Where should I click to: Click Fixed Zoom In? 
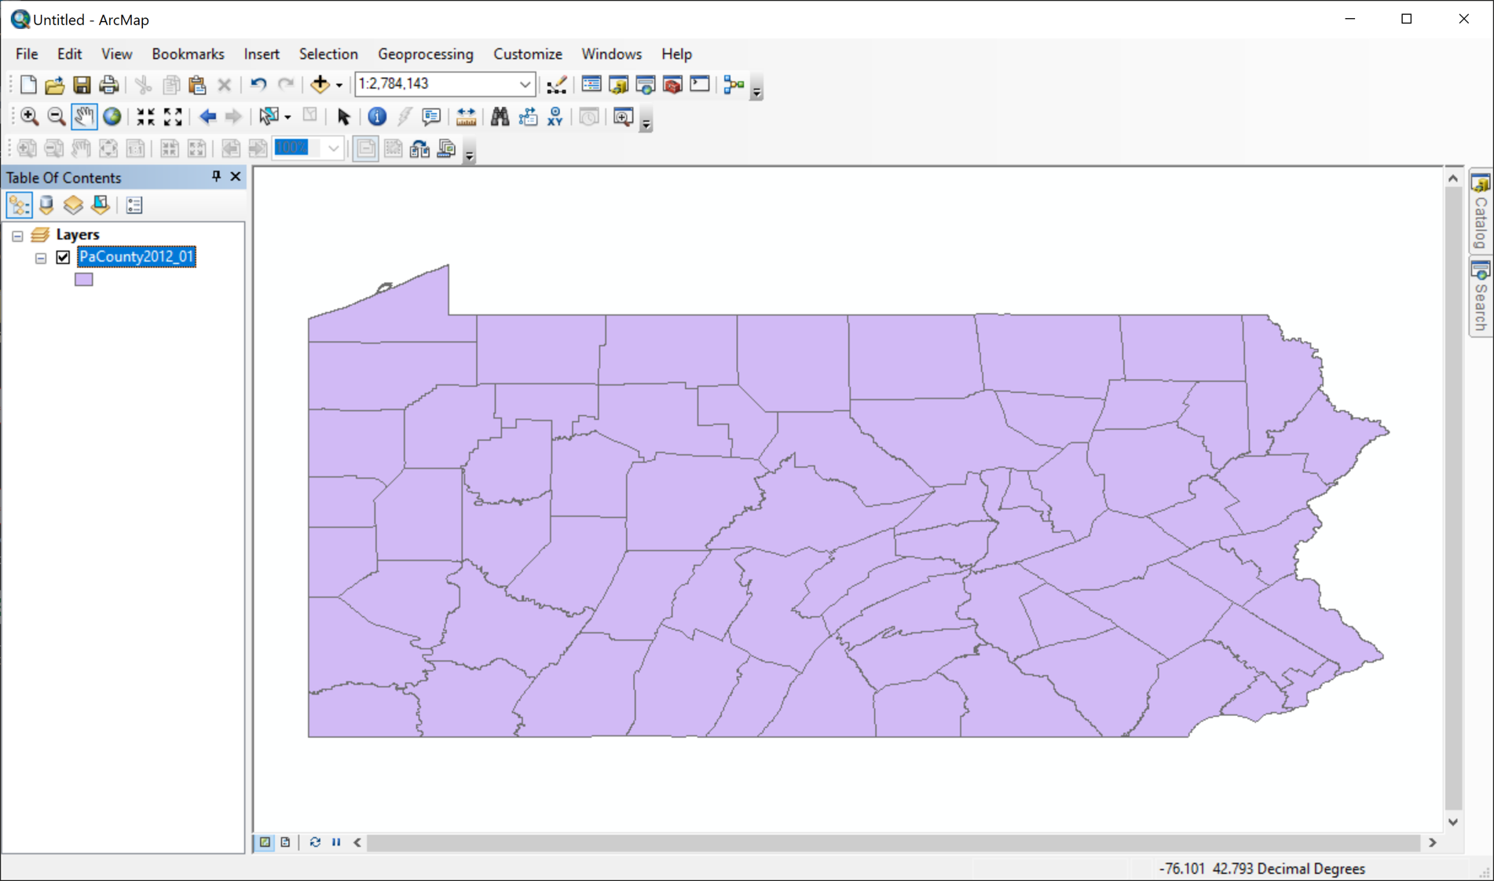145,117
